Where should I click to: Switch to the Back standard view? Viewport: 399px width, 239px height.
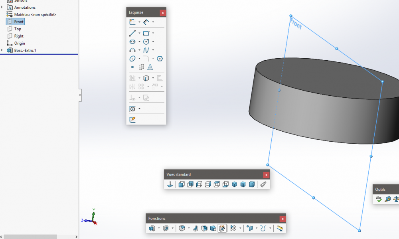coord(190,184)
